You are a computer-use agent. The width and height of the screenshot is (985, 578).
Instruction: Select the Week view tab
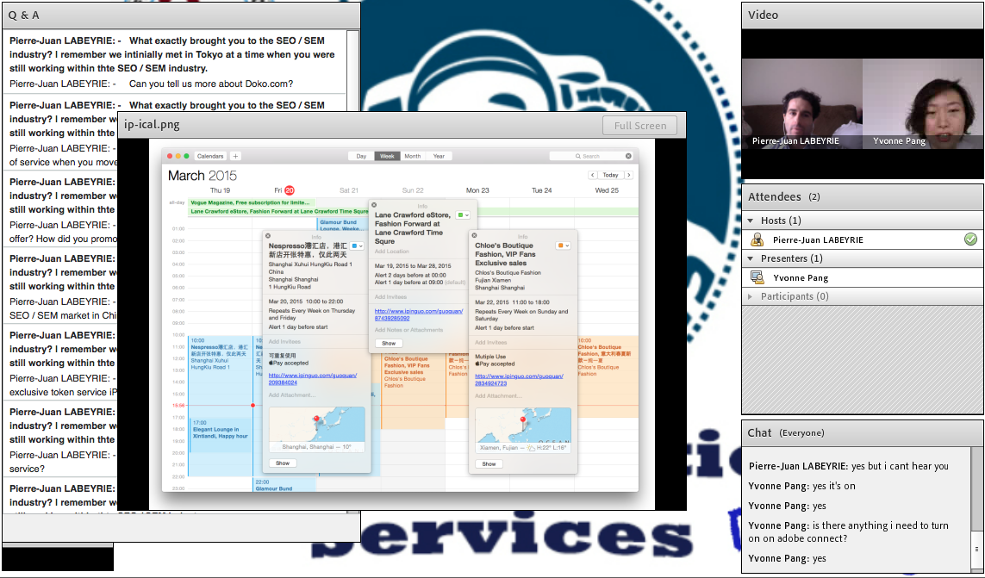coord(387,156)
